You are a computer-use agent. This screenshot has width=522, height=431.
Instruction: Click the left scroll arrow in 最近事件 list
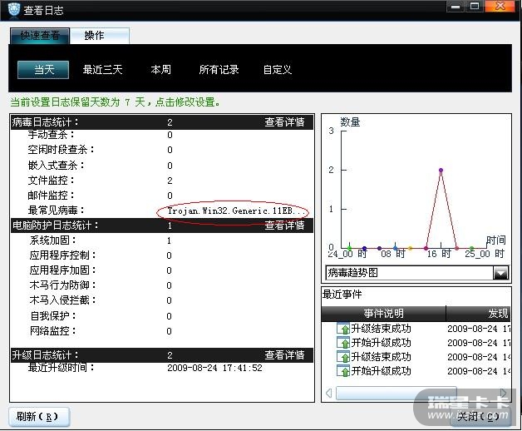328,393
